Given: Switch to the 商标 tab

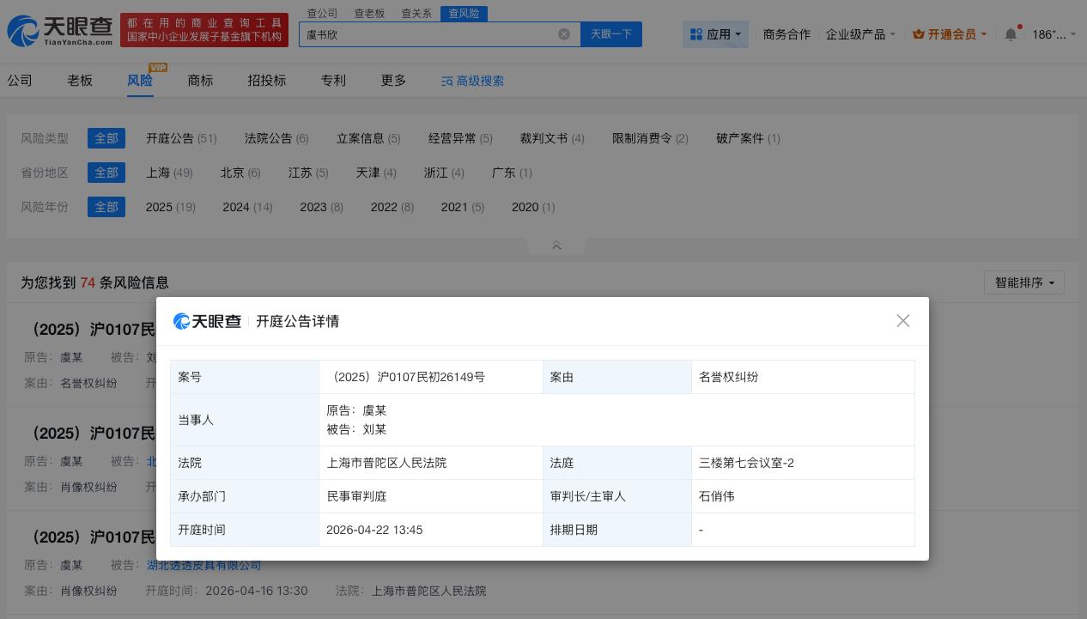Looking at the screenshot, I should [x=200, y=80].
